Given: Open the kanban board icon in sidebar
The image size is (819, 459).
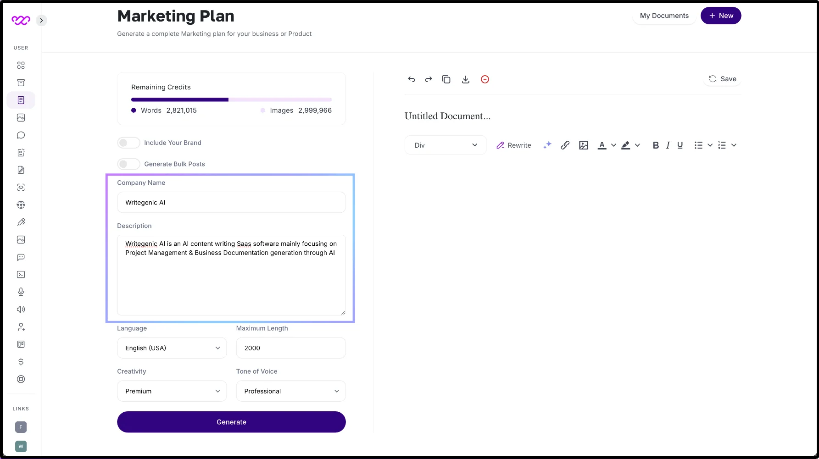Looking at the screenshot, I should point(21,344).
